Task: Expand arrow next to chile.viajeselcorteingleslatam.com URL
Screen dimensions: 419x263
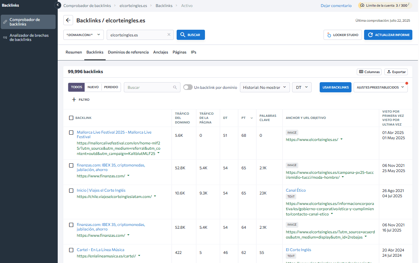Action: [155, 196]
